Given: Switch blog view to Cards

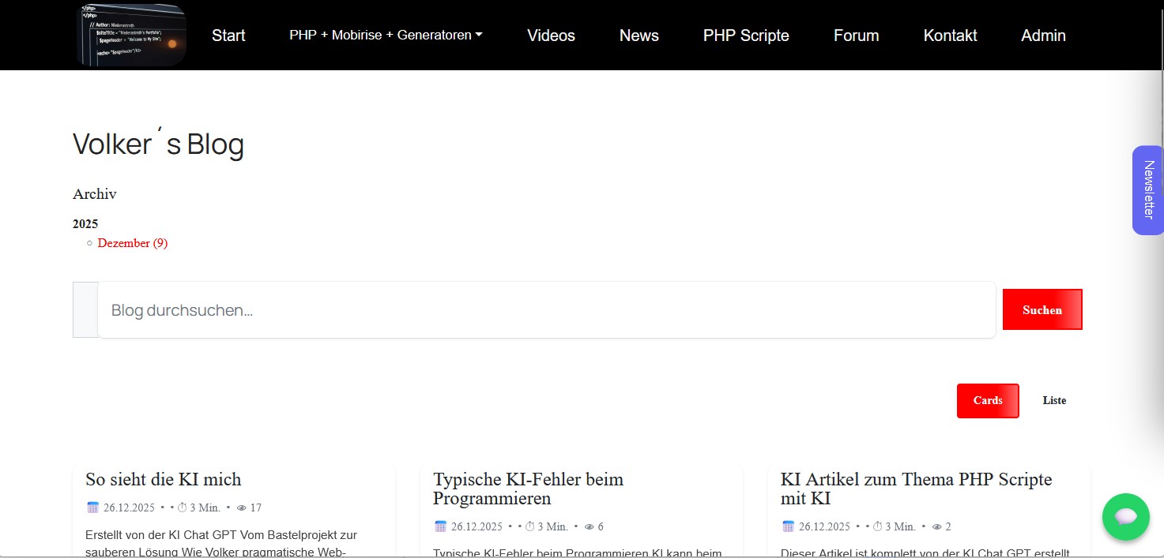Looking at the screenshot, I should tap(987, 400).
